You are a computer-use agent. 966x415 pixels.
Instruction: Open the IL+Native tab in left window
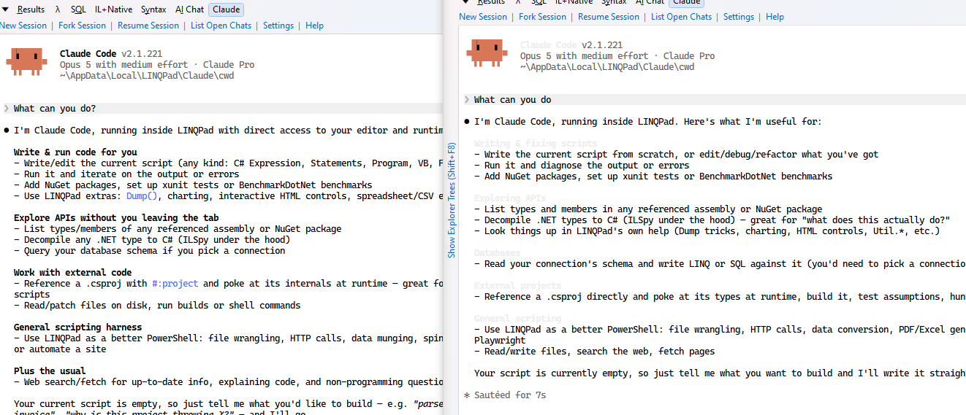tap(113, 9)
